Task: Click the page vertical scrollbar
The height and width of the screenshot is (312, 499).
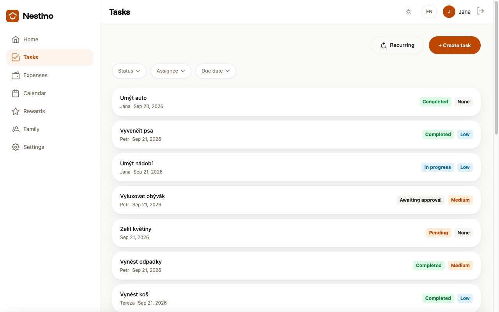Action: click(x=496, y=67)
